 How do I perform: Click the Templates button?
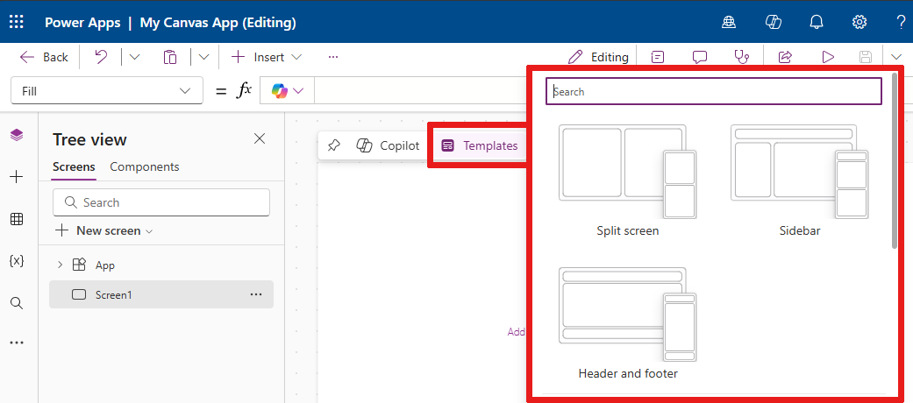pos(479,145)
